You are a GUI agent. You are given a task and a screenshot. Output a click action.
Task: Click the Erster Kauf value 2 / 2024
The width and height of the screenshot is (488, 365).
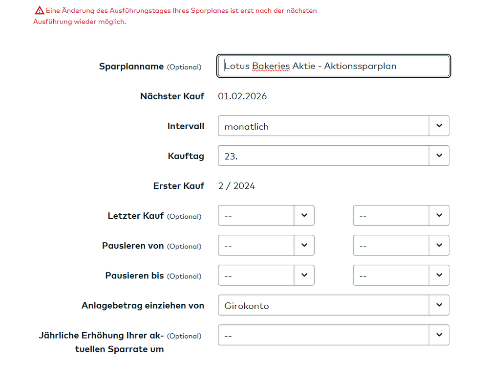(236, 186)
